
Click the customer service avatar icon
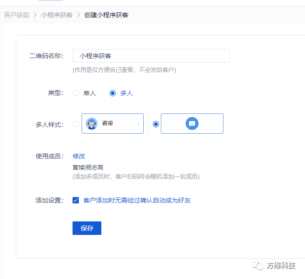92,123
